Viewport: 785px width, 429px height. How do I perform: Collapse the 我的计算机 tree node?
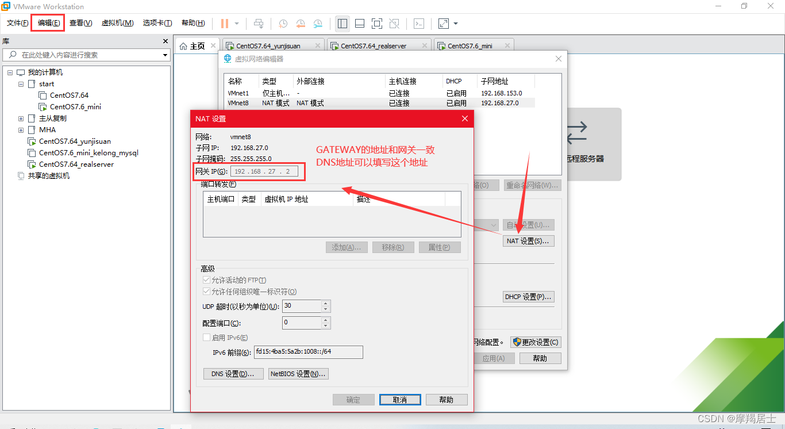point(10,72)
